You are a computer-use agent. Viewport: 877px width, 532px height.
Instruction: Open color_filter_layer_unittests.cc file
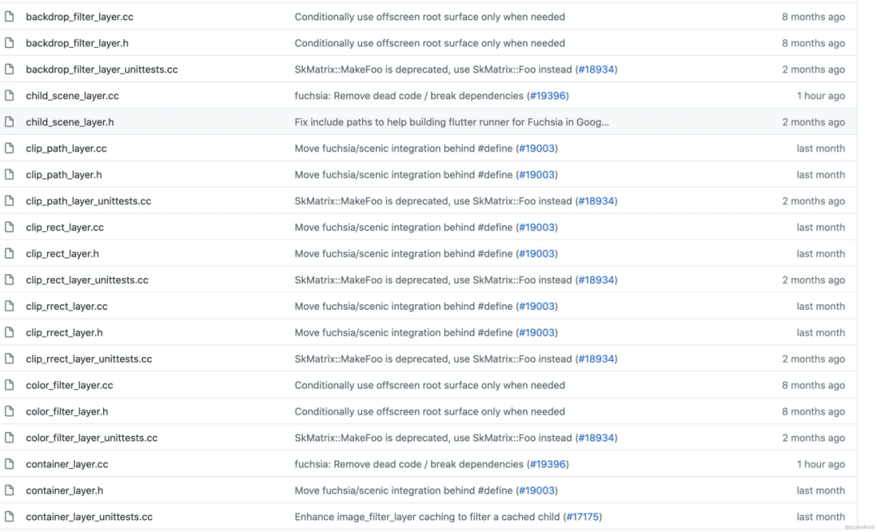(92, 438)
